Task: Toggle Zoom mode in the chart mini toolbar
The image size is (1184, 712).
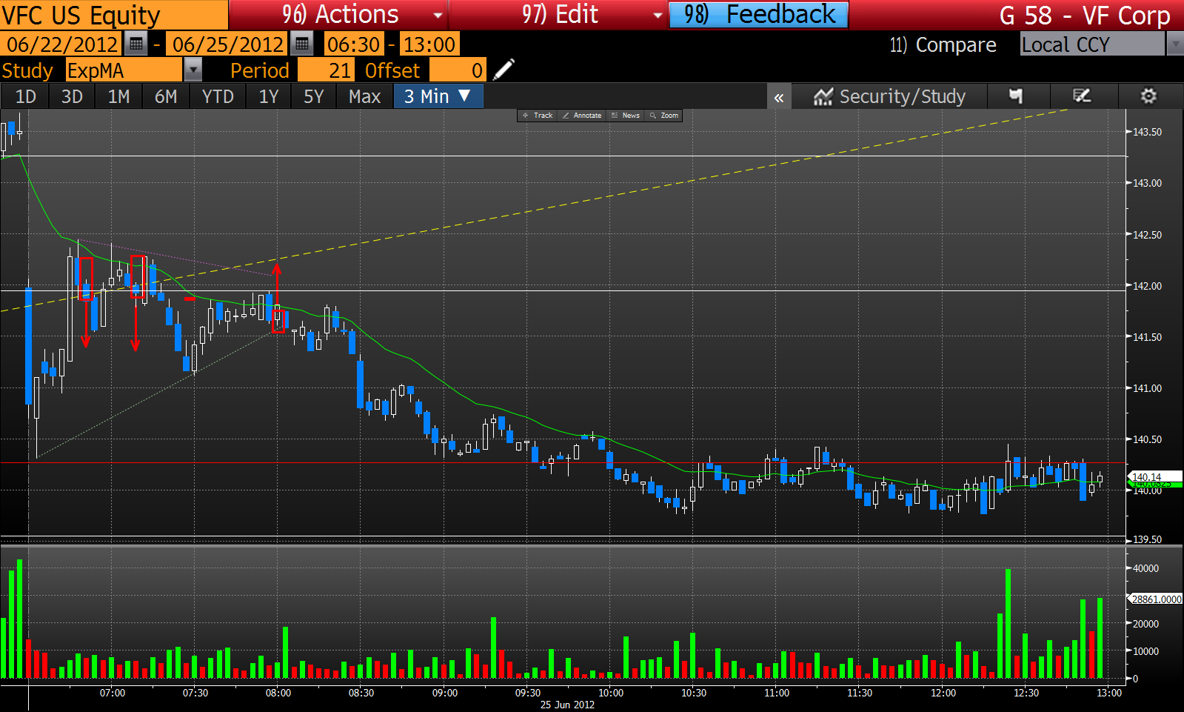Action: coord(664,116)
